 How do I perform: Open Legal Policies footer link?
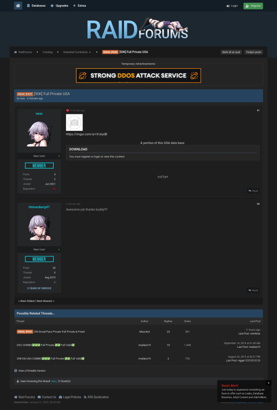coord(70,397)
